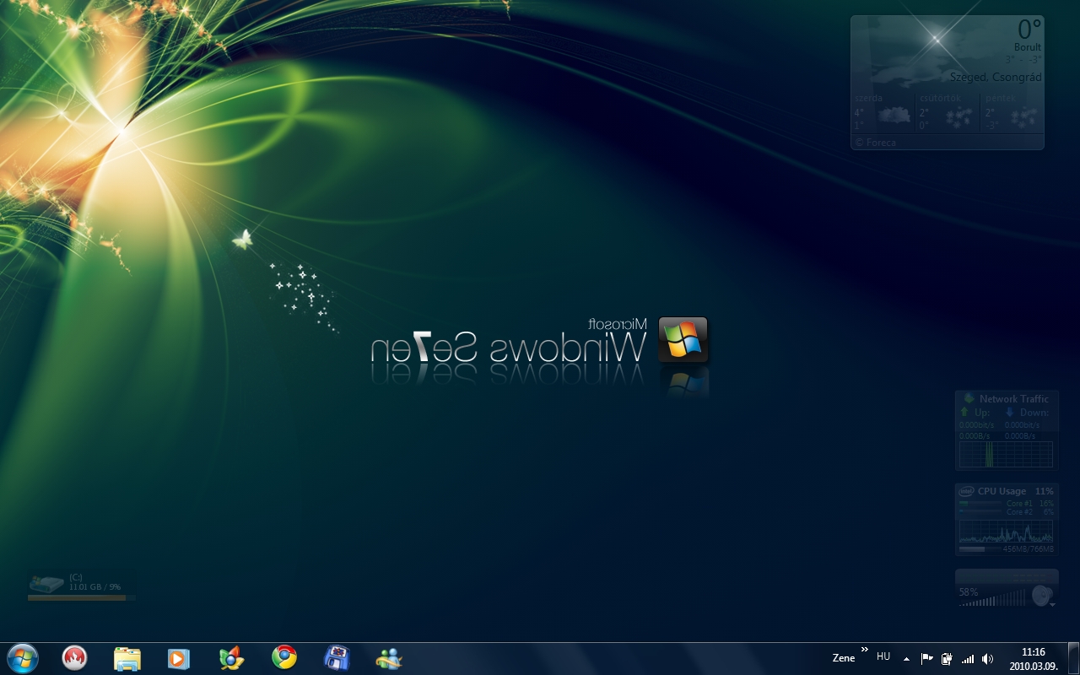Open the csütörtök forecast in weather gadget
This screenshot has height=675, width=1080.
coord(948,112)
